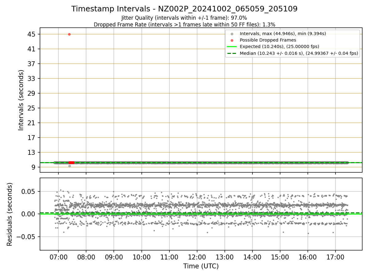Click the solid green line sample in the legend

coord(232,47)
